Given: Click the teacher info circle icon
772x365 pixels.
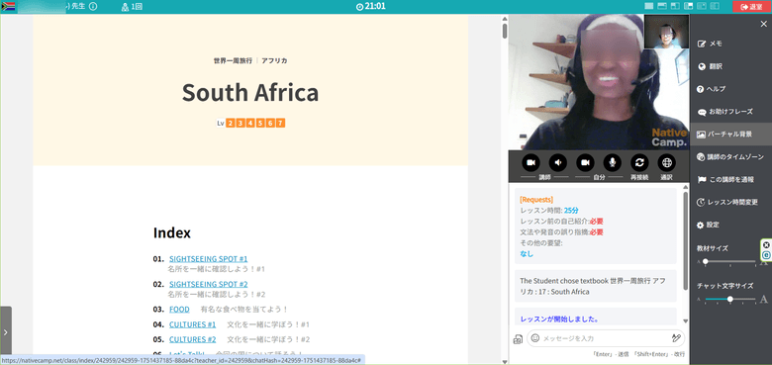Looking at the screenshot, I should point(93,7).
